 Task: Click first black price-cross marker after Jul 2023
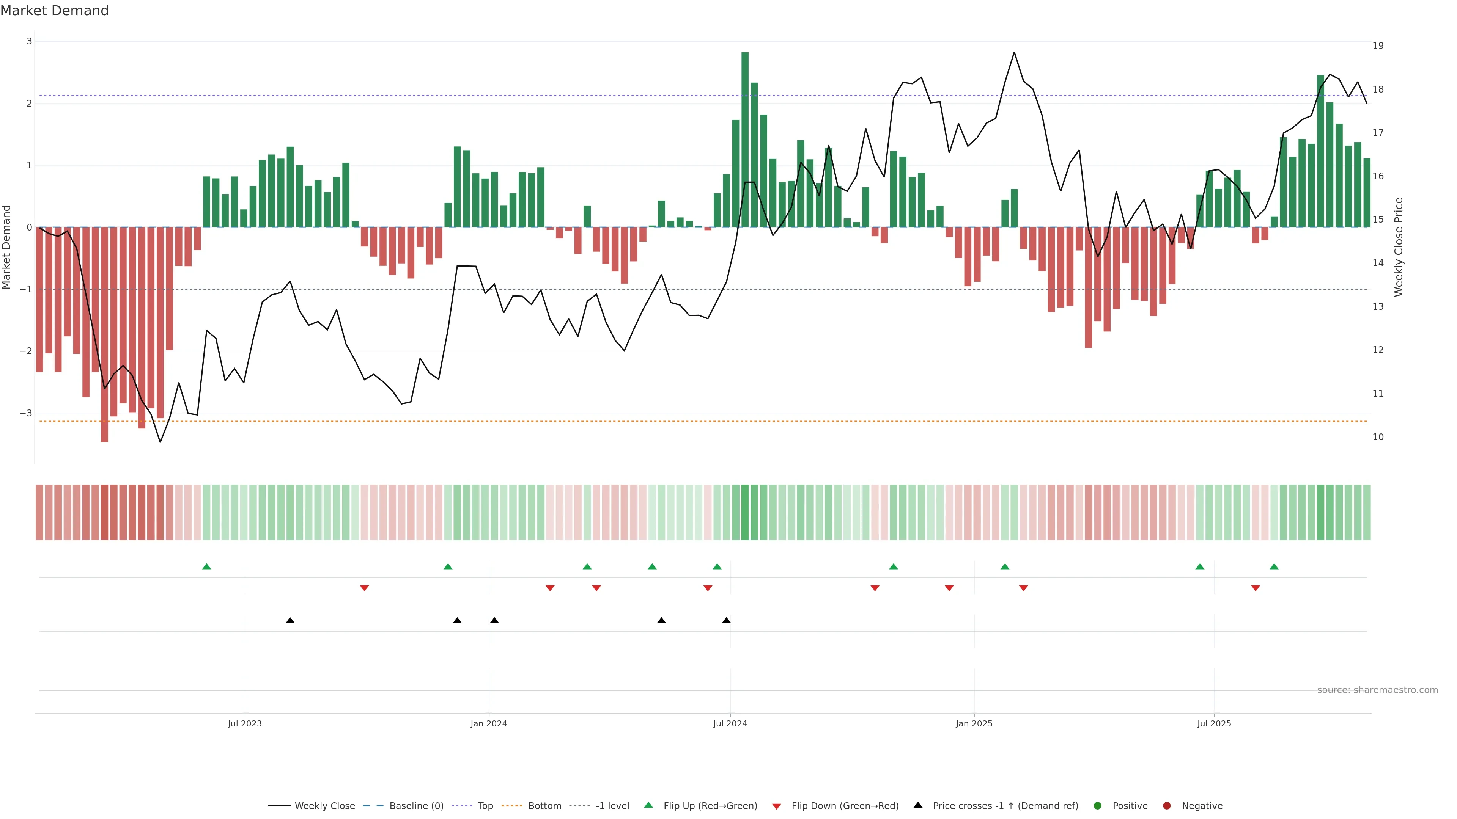pyautogui.click(x=290, y=620)
